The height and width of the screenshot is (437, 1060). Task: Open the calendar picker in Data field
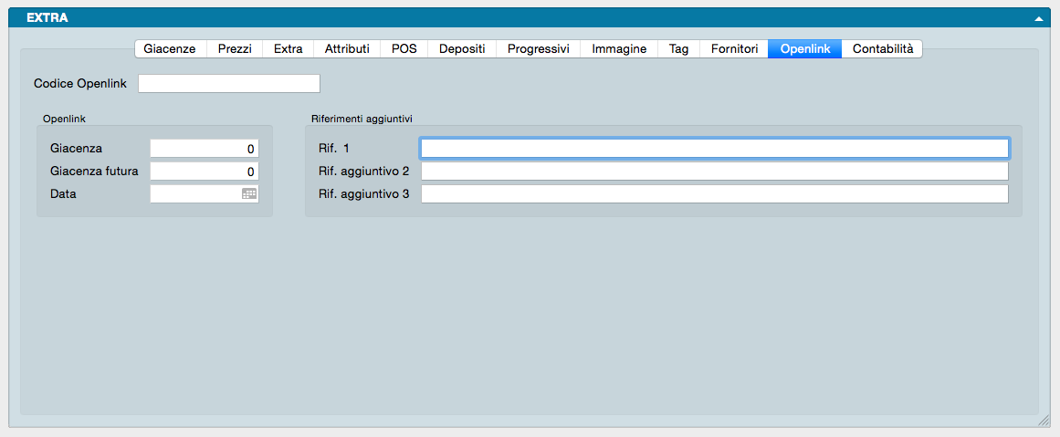[x=248, y=194]
